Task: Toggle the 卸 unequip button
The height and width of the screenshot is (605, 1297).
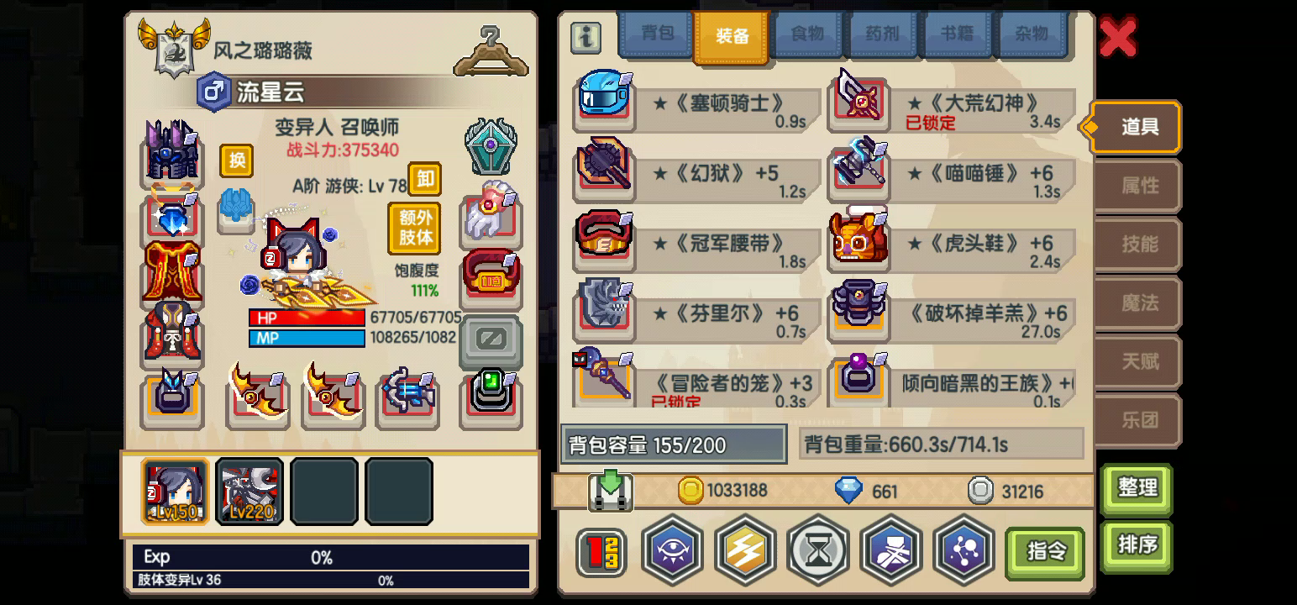Action: tap(425, 179)
